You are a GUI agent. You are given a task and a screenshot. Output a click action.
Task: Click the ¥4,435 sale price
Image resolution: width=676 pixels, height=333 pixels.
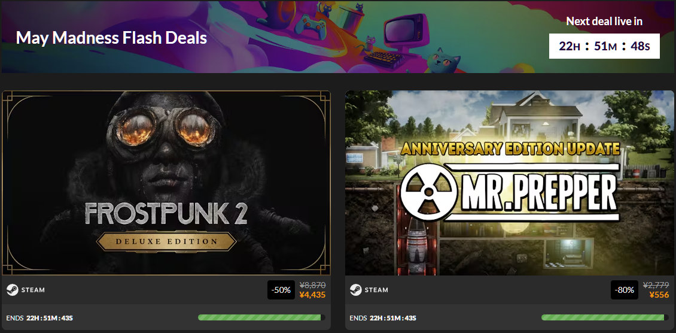(312, 295)
